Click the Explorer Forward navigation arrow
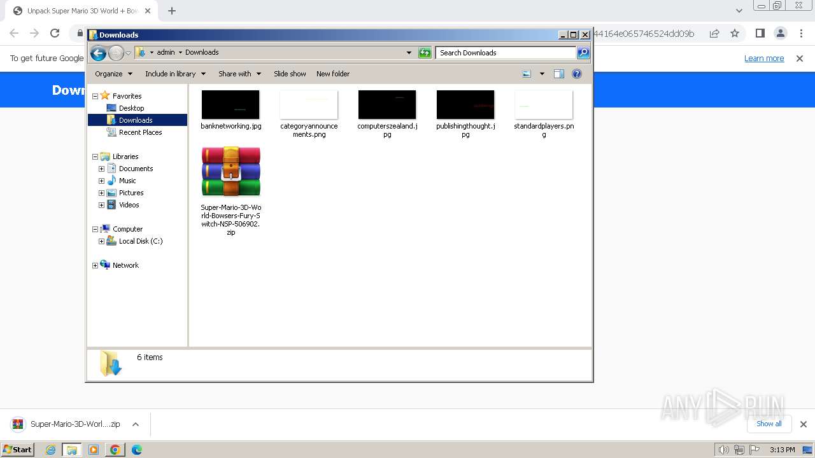The image size is (815, 458). 116,53
